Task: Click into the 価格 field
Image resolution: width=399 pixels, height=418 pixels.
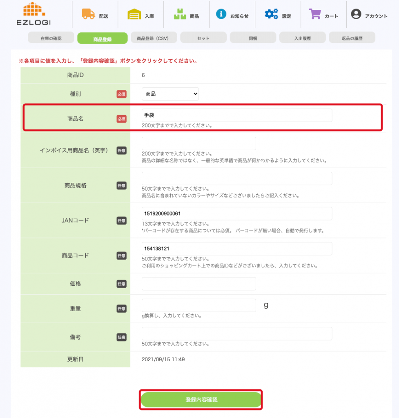Action: pyautogui.click(x=198, y=284)
